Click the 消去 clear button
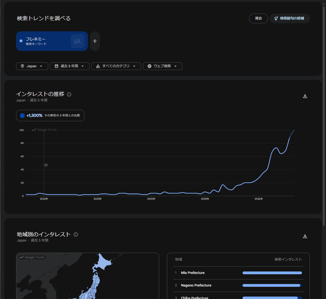The width and height of the screenshot is (326, 299). point(258,18)
